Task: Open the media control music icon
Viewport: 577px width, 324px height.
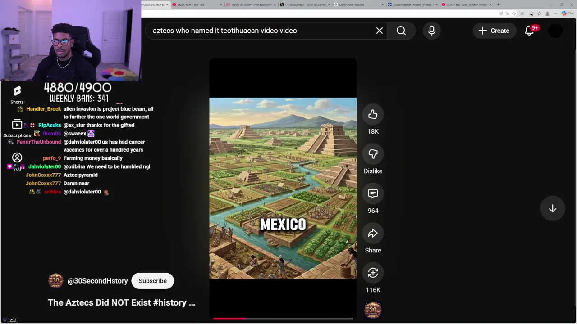Action: click(531, 13)
